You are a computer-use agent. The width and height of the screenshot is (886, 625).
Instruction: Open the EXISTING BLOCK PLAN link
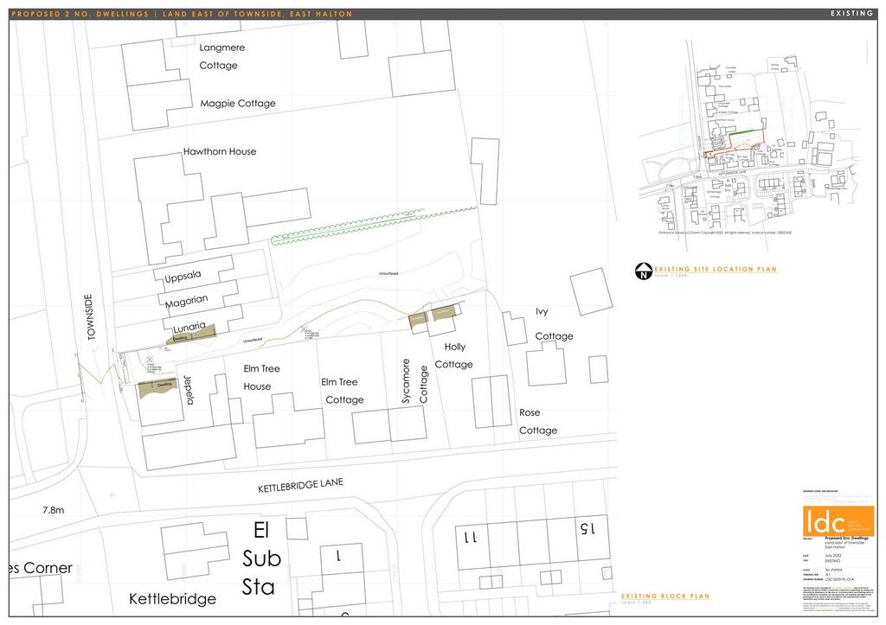[x=666, y=596]
